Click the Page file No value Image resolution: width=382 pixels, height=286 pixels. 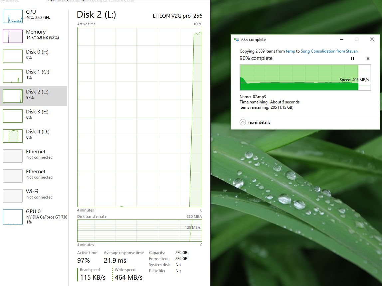pos(178,271)
